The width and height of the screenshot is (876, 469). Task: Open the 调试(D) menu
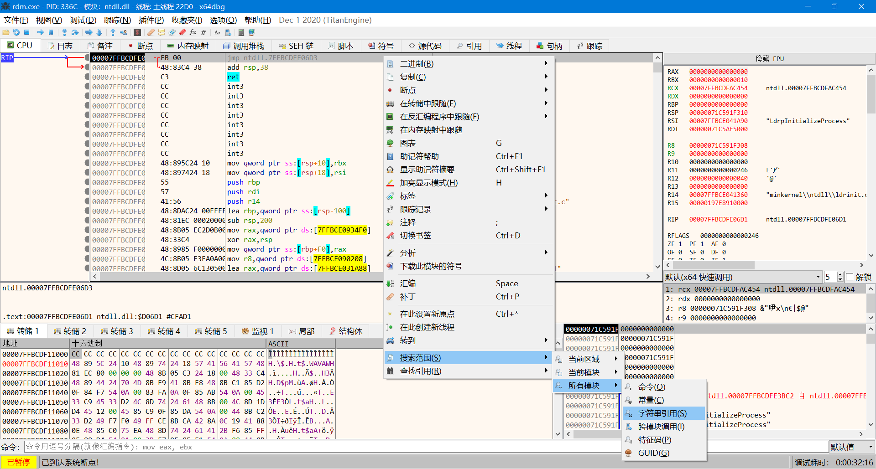(x=83, y=20)
